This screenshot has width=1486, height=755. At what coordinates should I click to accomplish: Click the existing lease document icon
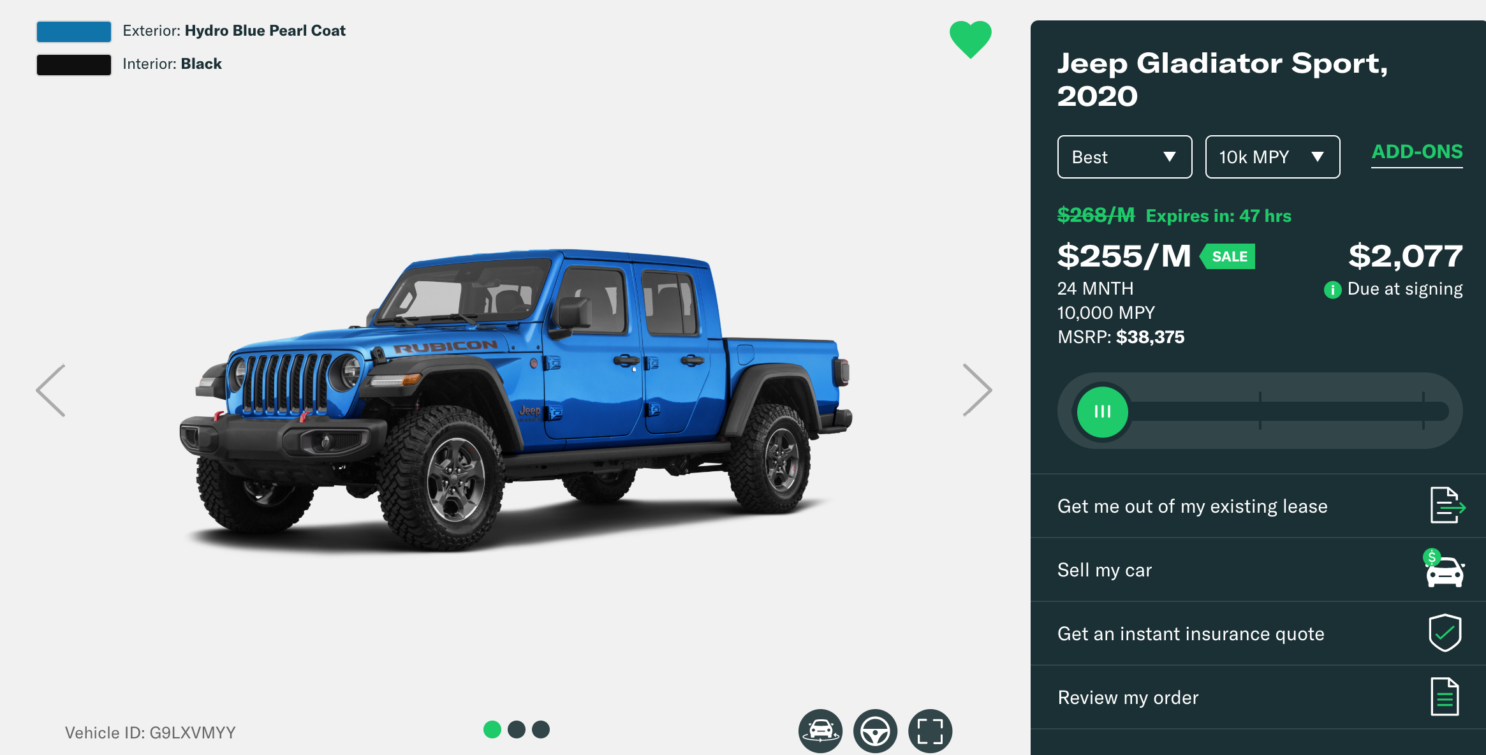pos(1447,505)
